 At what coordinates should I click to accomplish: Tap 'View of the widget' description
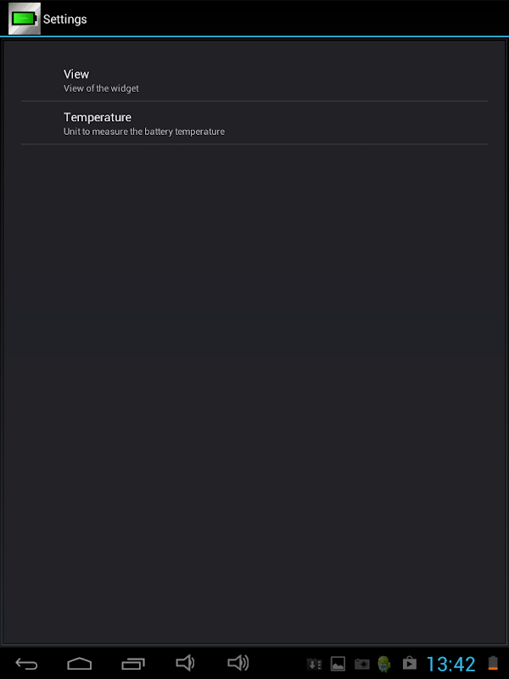101,88
